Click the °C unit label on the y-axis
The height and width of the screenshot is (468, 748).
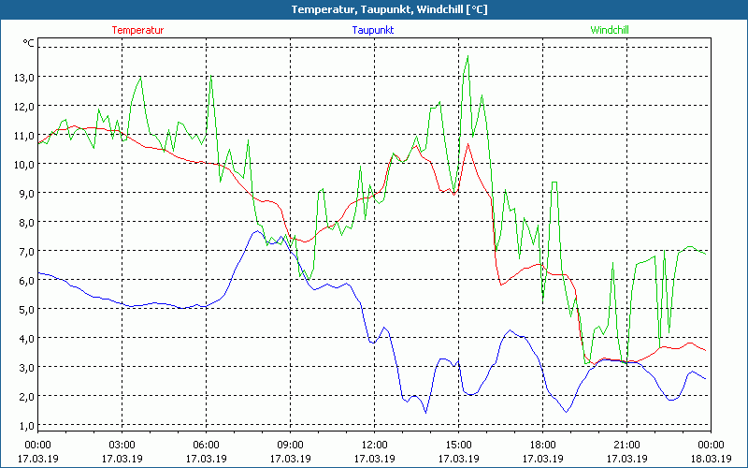click(x=28, y=43)
